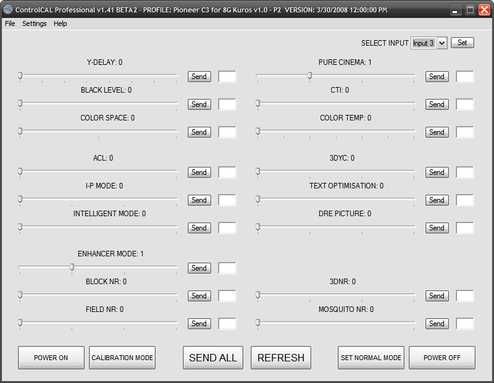Focus the FIELD NR value input box
Viewport: 494px width, 383px height.
coord(227,324)
